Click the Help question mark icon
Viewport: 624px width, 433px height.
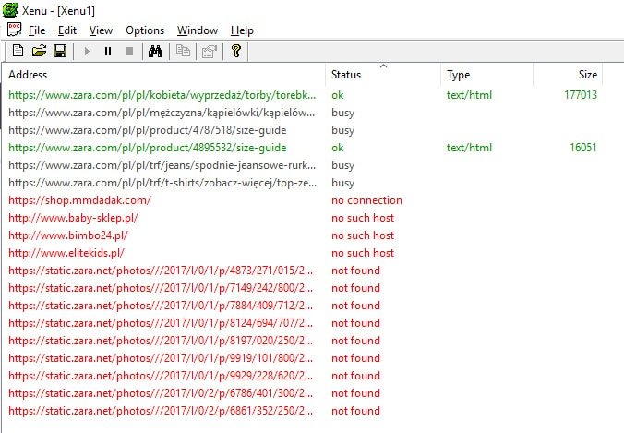[236, 51]
